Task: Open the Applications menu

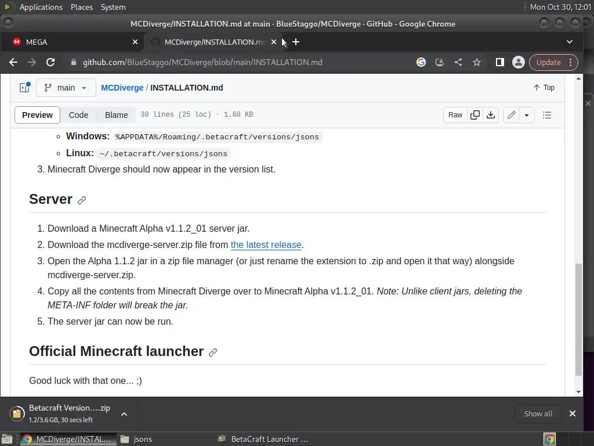Action: click(x=41, y=7)
